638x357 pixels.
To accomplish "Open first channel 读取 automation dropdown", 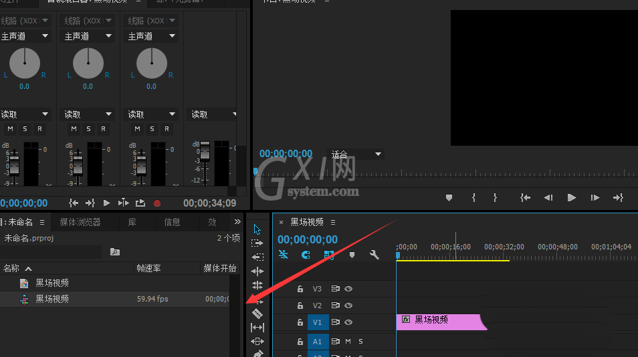I will (x=25, y=114).
